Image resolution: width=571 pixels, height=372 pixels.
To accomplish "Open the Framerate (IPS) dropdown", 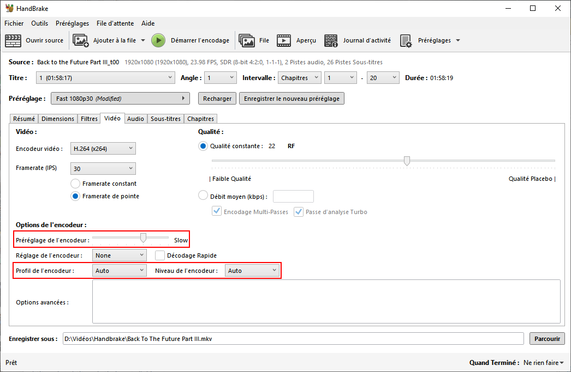I will [x=103, y=169].
